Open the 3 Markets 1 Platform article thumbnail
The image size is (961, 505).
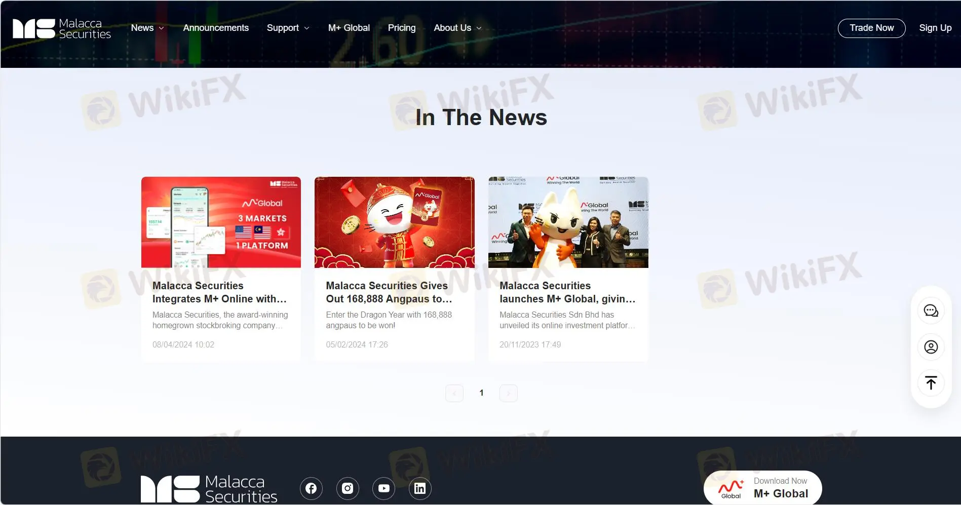(x=221, y=222)
